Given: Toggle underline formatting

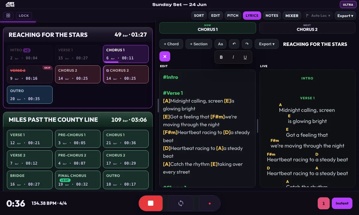Looking at the screenshot, I should click(245, 57).
